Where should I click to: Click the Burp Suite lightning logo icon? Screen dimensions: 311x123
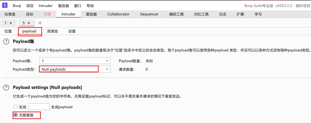point(5,5)
